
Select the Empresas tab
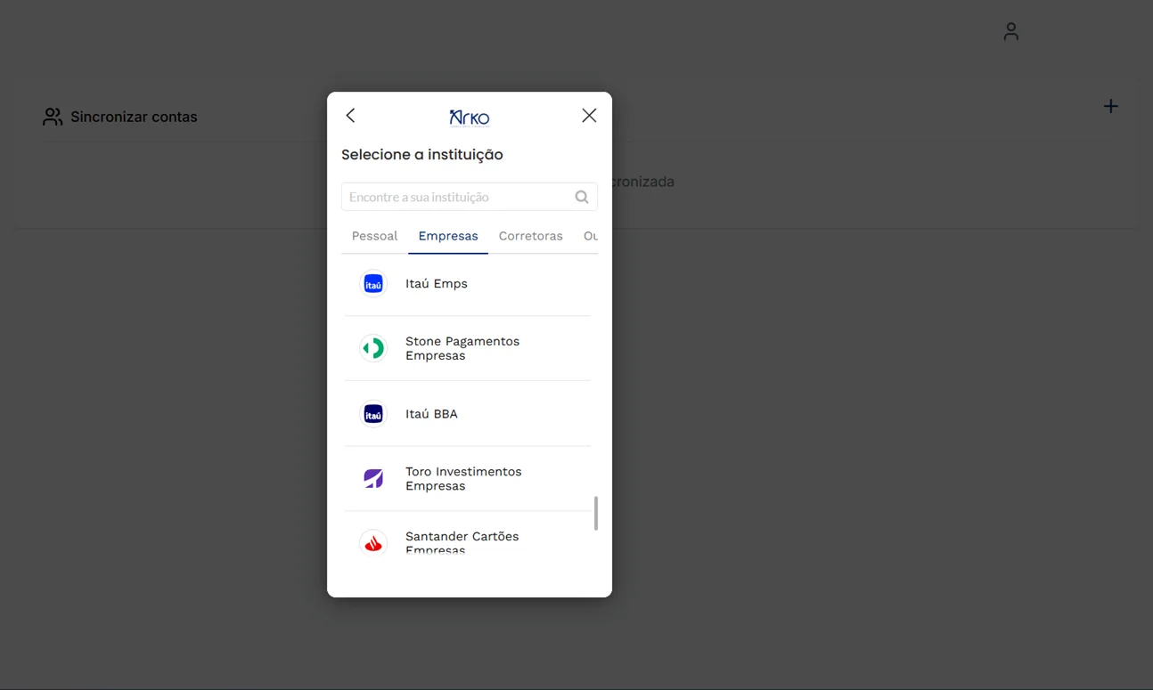[x=448, y=236]
